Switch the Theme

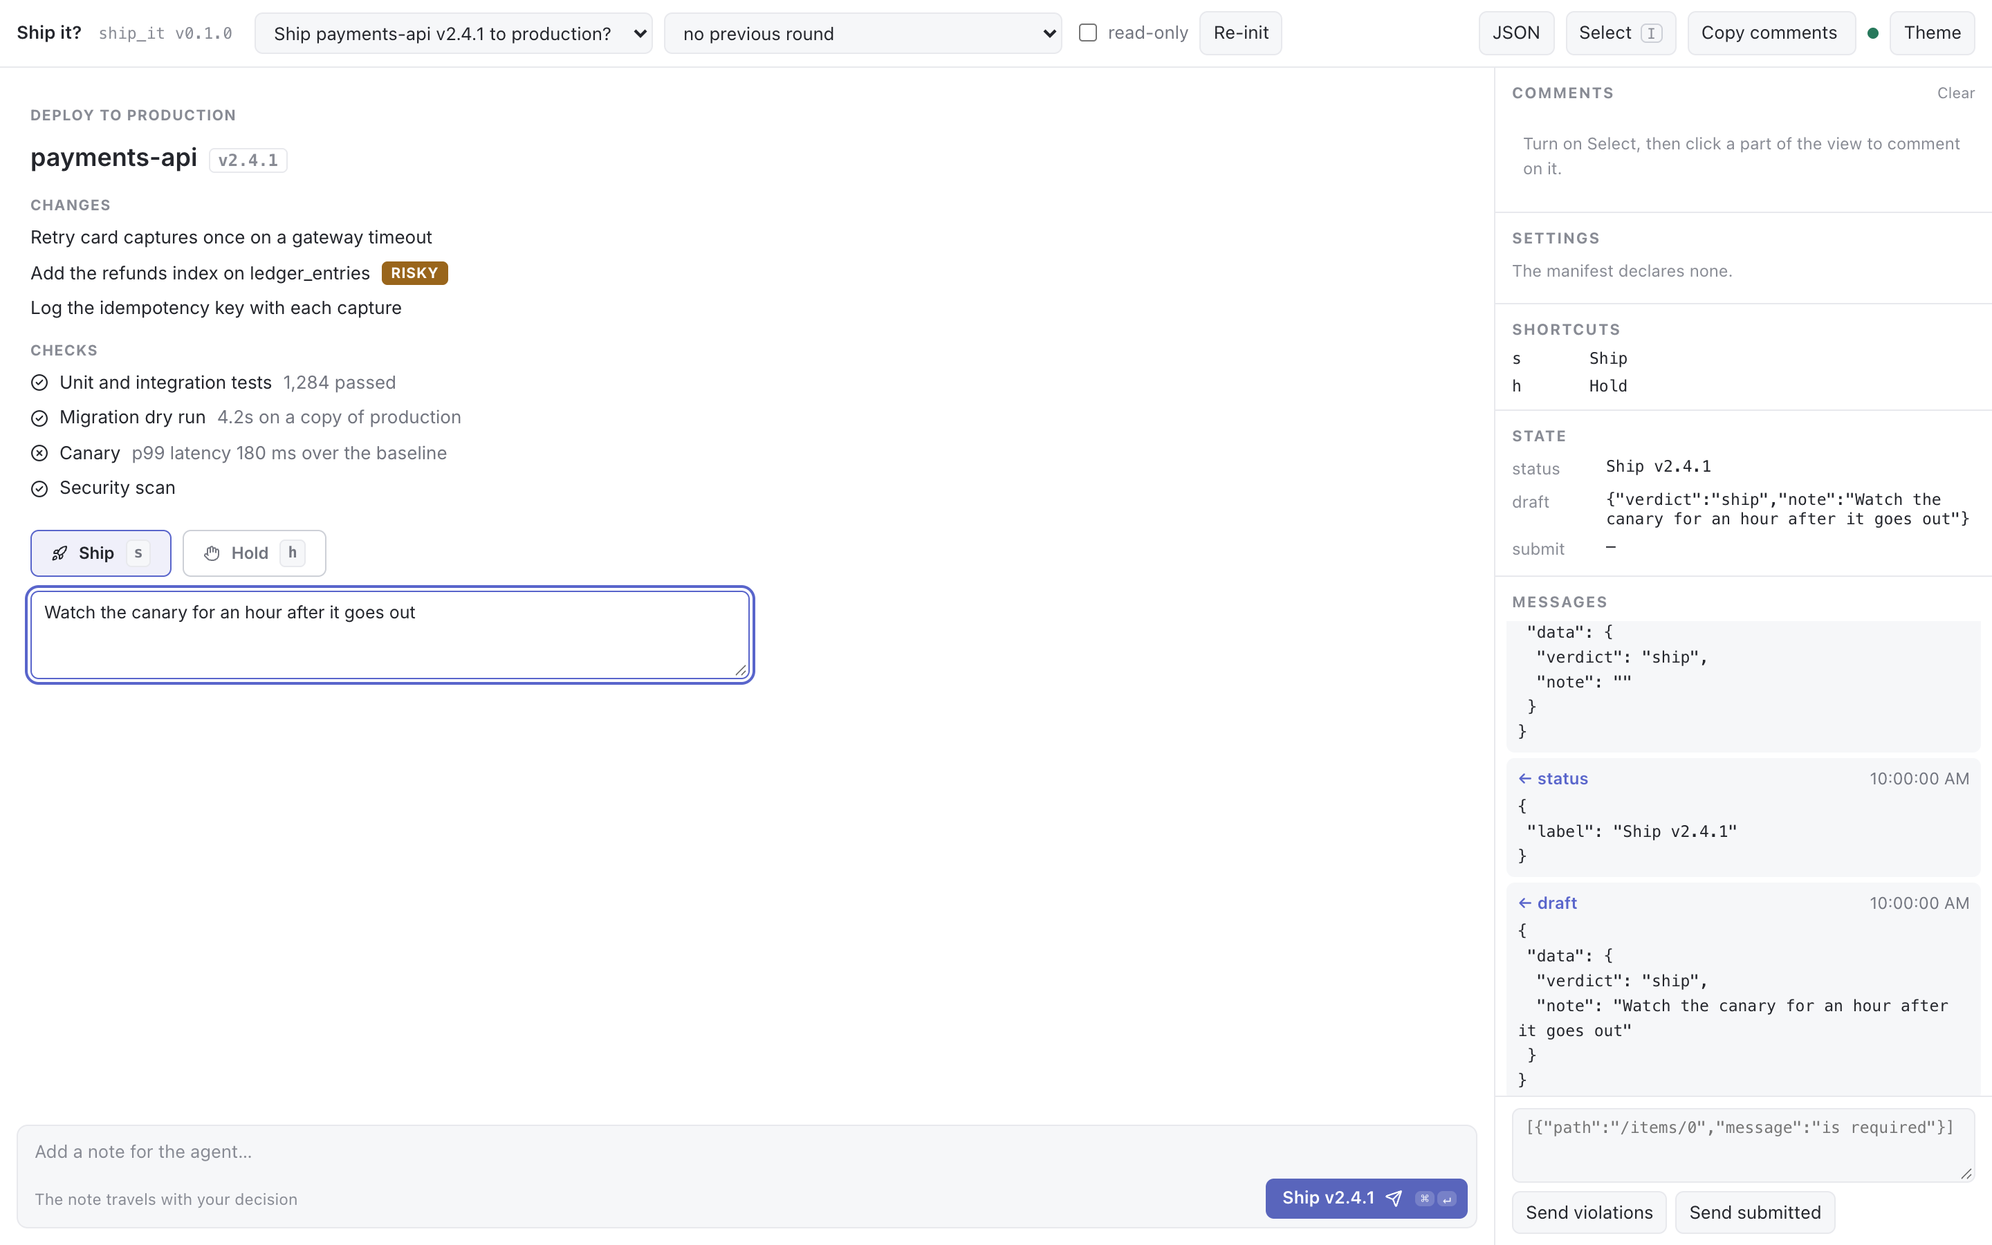point(1932,33)
